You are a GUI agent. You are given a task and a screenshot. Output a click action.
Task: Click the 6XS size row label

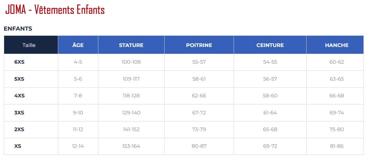pyautogui.click(x=19, y=62)
